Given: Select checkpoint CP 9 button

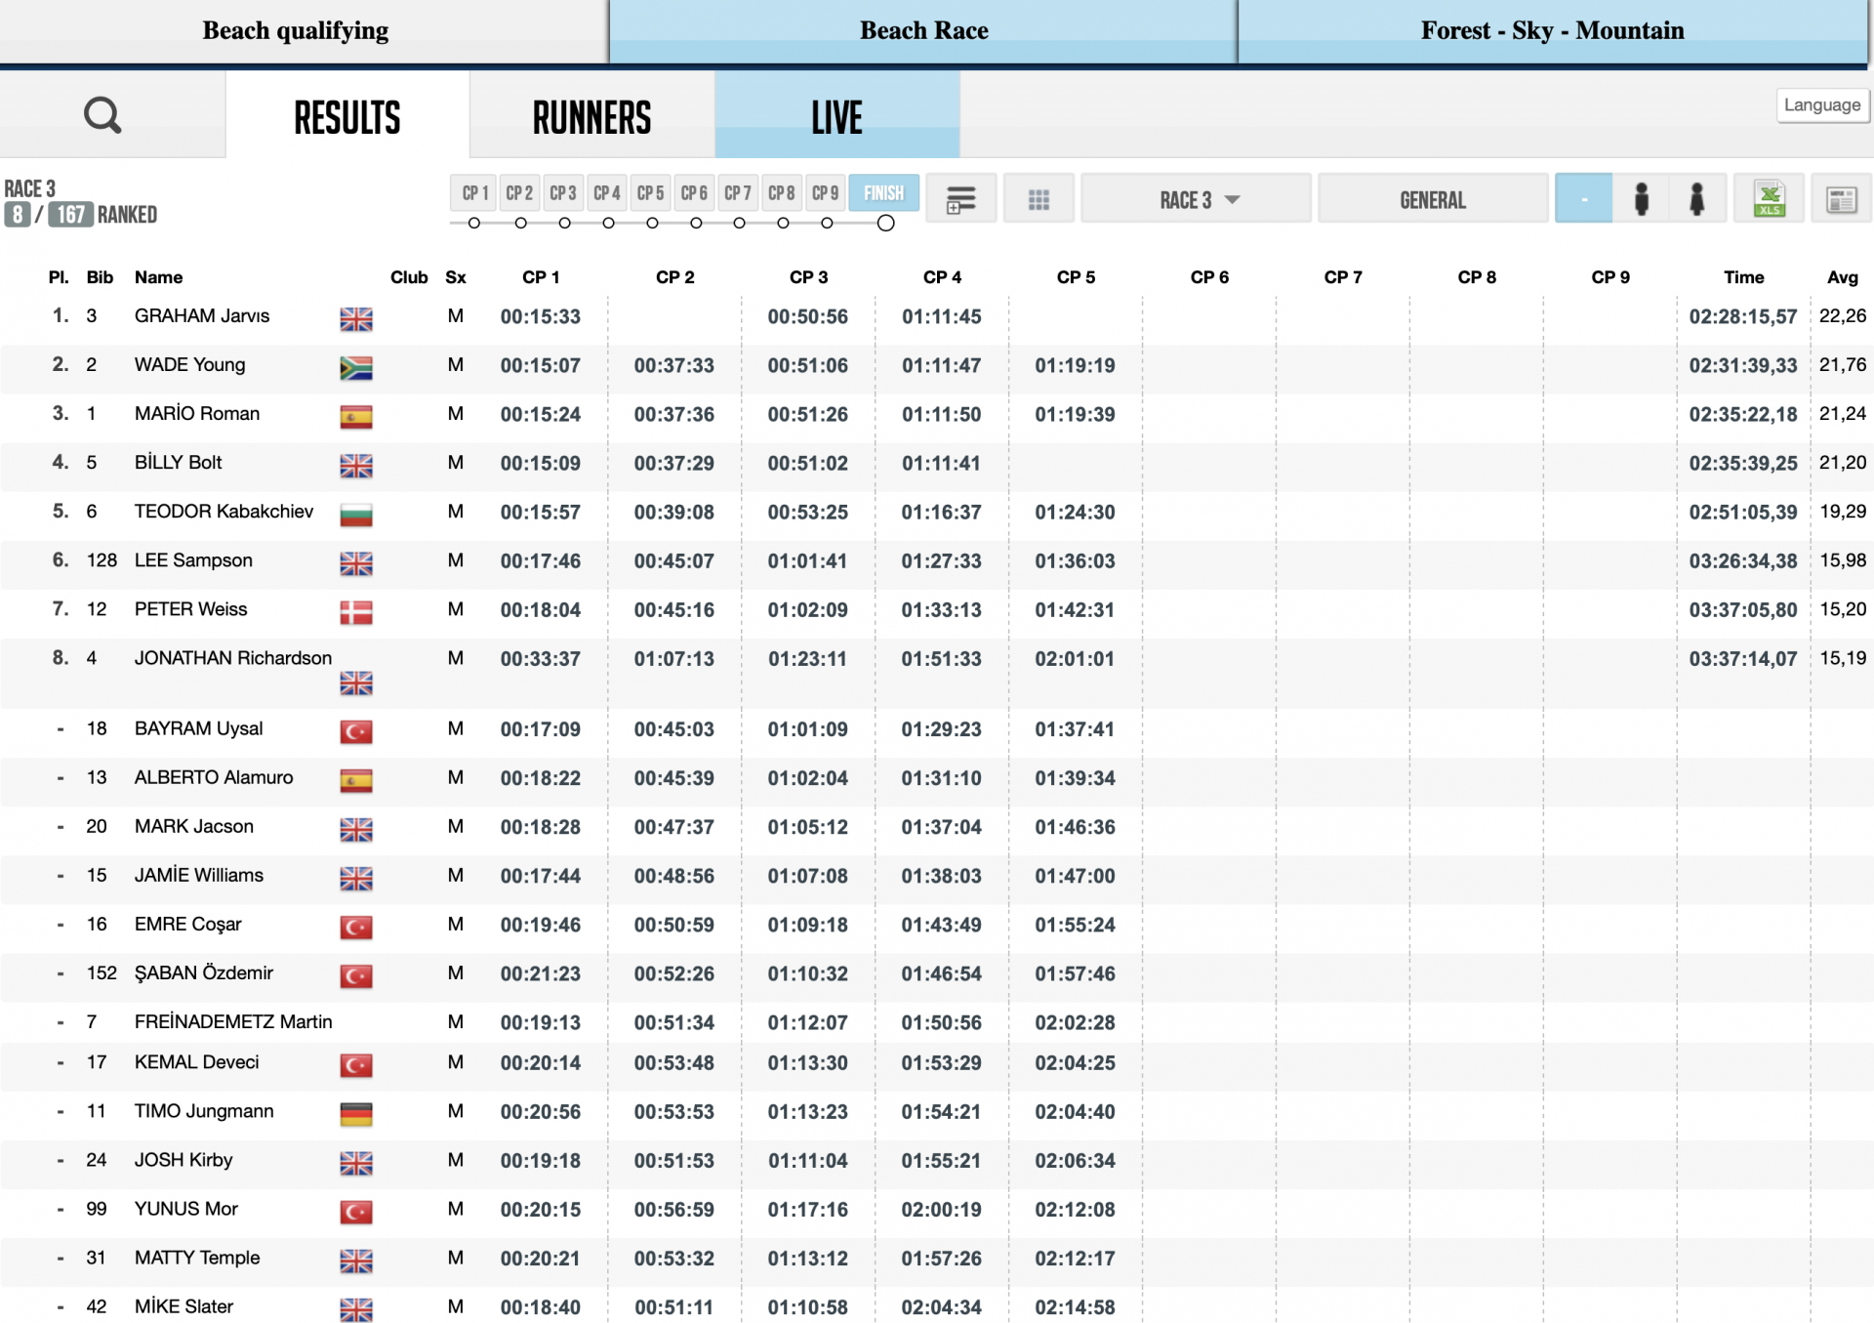Looking at the screenshot, I should 826,193.
